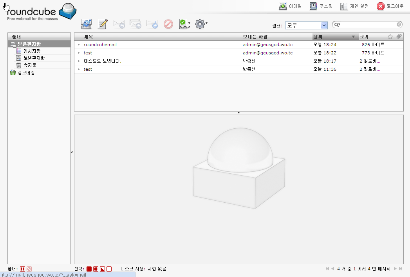Go to the 이메일 mail section

tap(290, 6)
